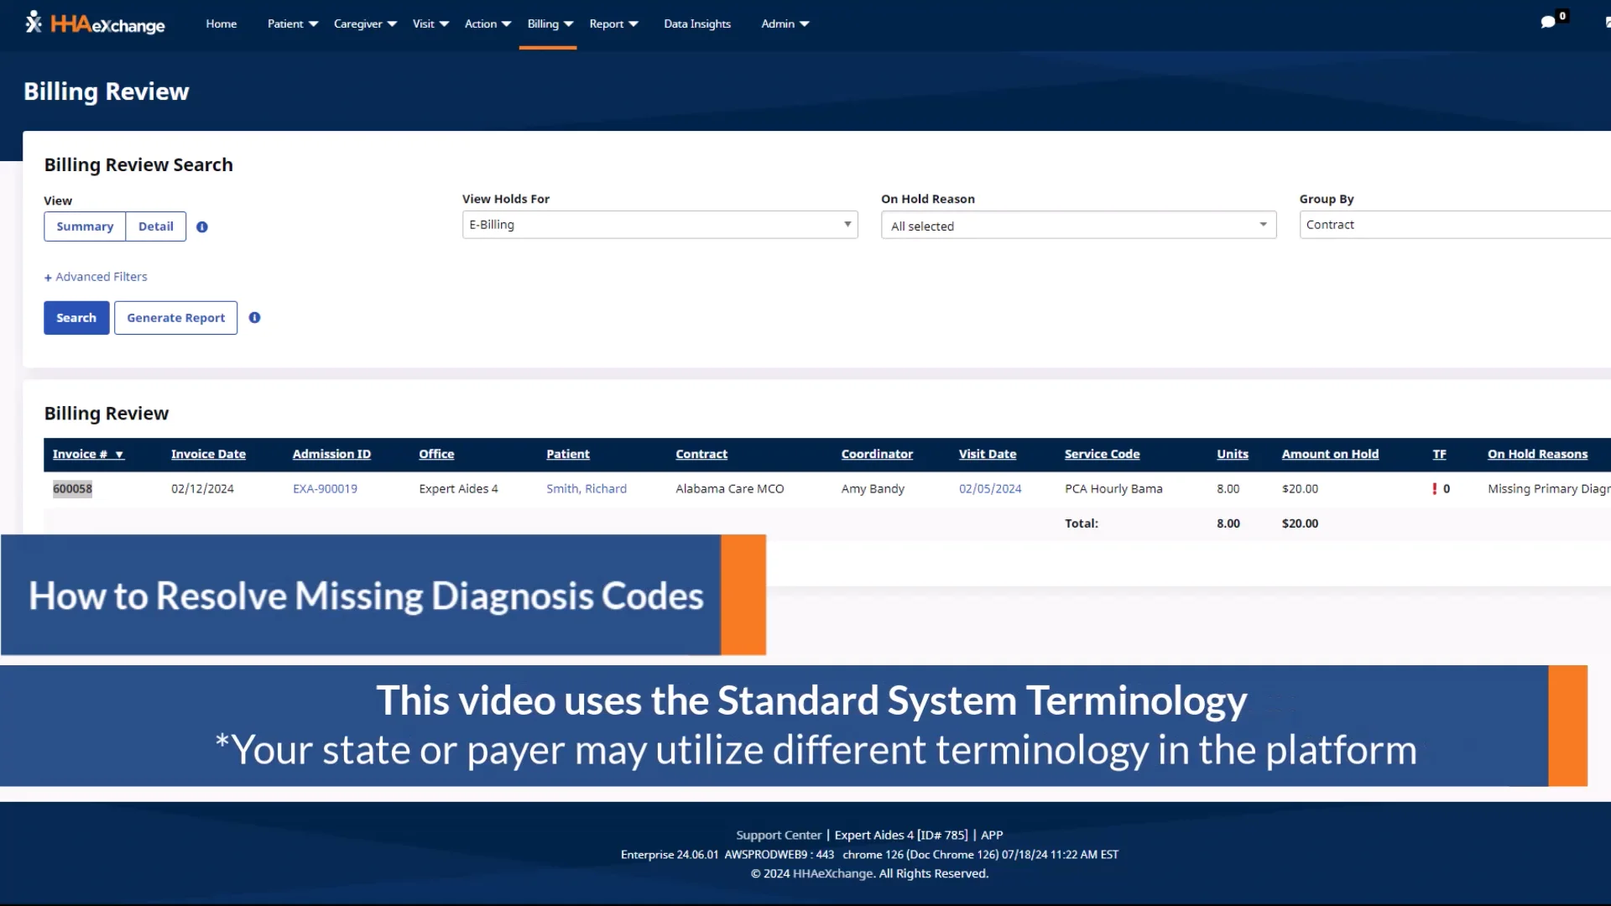Click the HHAeXchange caregiver figure logo icon
Viewport: 1611px width, 906px height.
pyautogui.click(x=34, y=22)
